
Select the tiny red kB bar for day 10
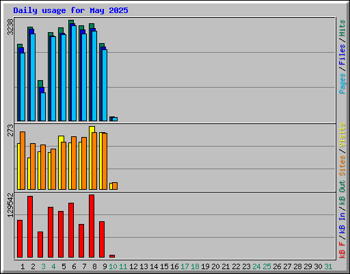pos(112,256)
